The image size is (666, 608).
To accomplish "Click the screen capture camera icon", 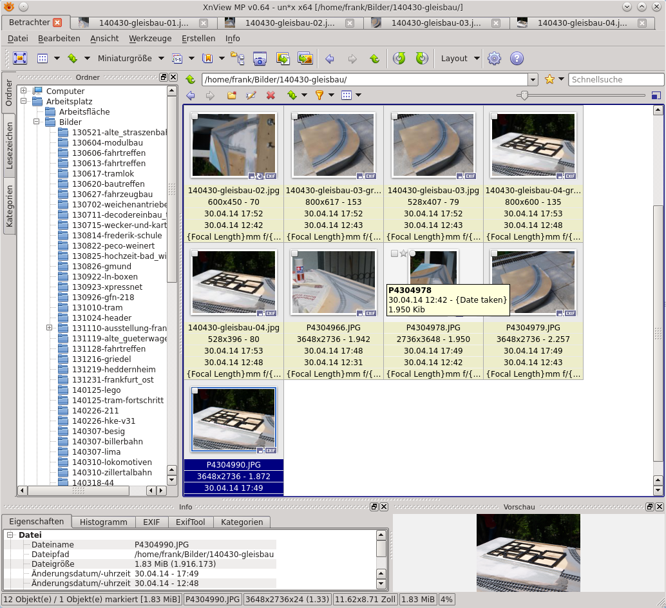I will click(260, 59).
